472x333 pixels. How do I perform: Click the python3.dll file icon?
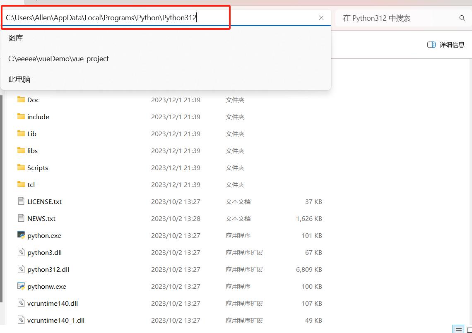tap(21, 252)
